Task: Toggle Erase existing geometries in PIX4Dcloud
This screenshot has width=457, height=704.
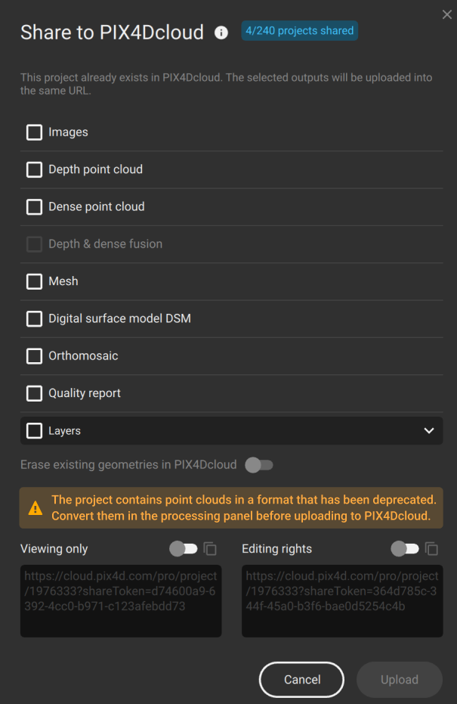Action: (x=259, y=464)
